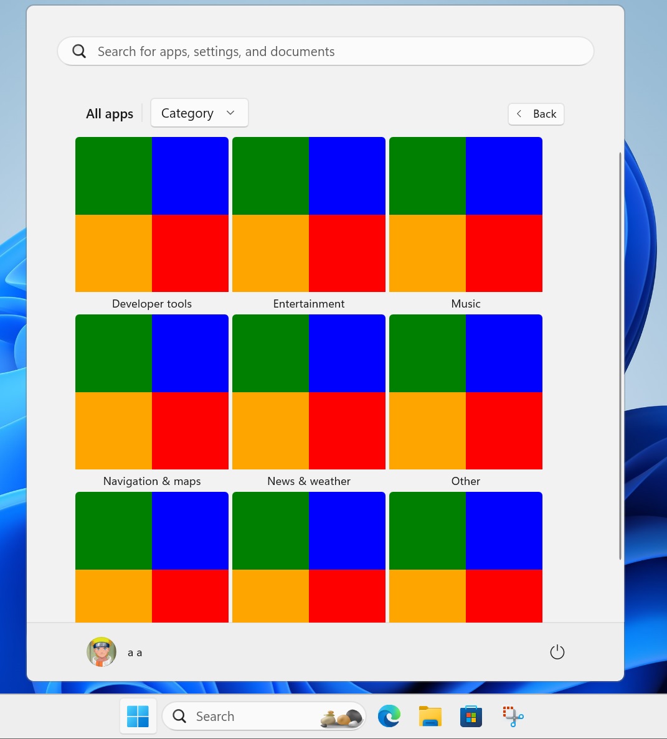The height and width of the screenshot is (739, 667).
Task: Click the Start button on the taskbar
Action: click(x=138, y=716)
